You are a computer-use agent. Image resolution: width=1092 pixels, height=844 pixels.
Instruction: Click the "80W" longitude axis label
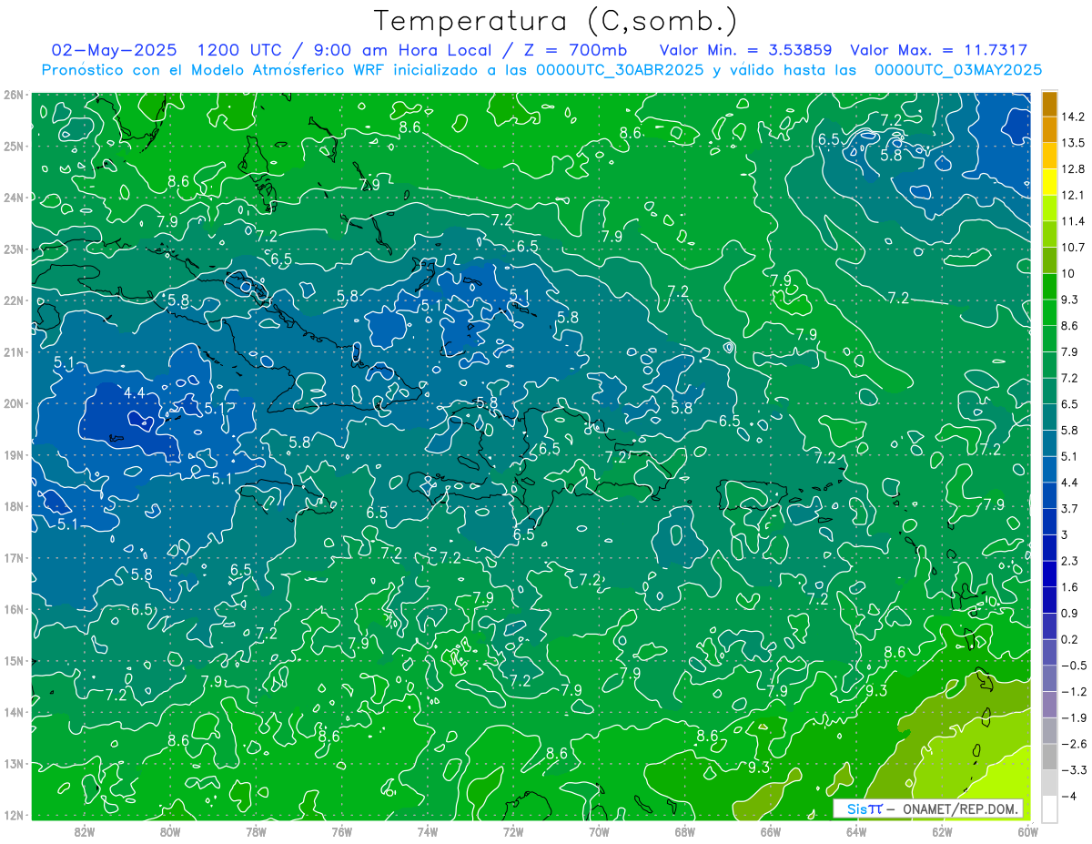170,831
